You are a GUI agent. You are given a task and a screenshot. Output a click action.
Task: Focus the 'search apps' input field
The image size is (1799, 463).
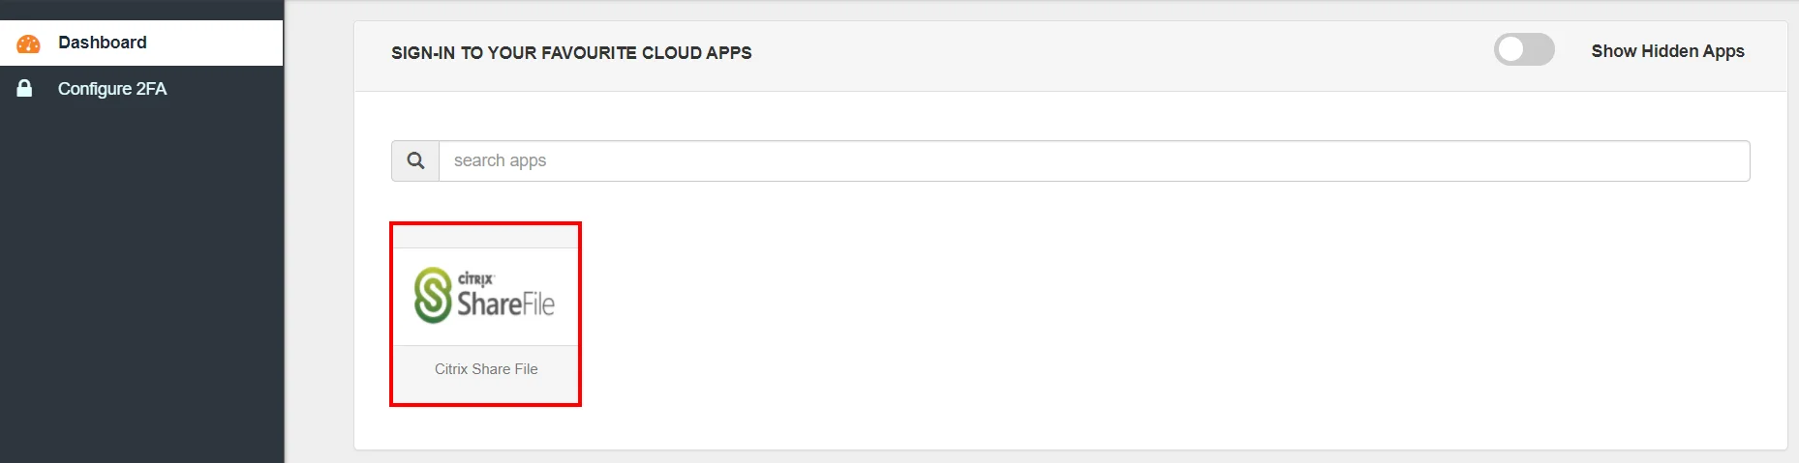[x=1094, y=160]
